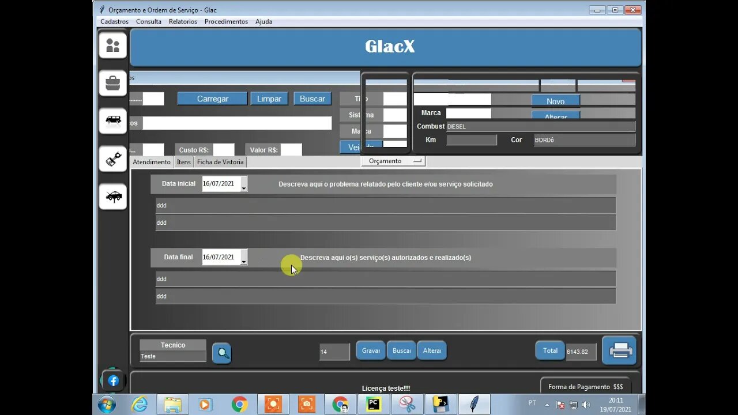Open the customers (people) sidebar icon
Screen dimensions: 738x415
[112, 46]
